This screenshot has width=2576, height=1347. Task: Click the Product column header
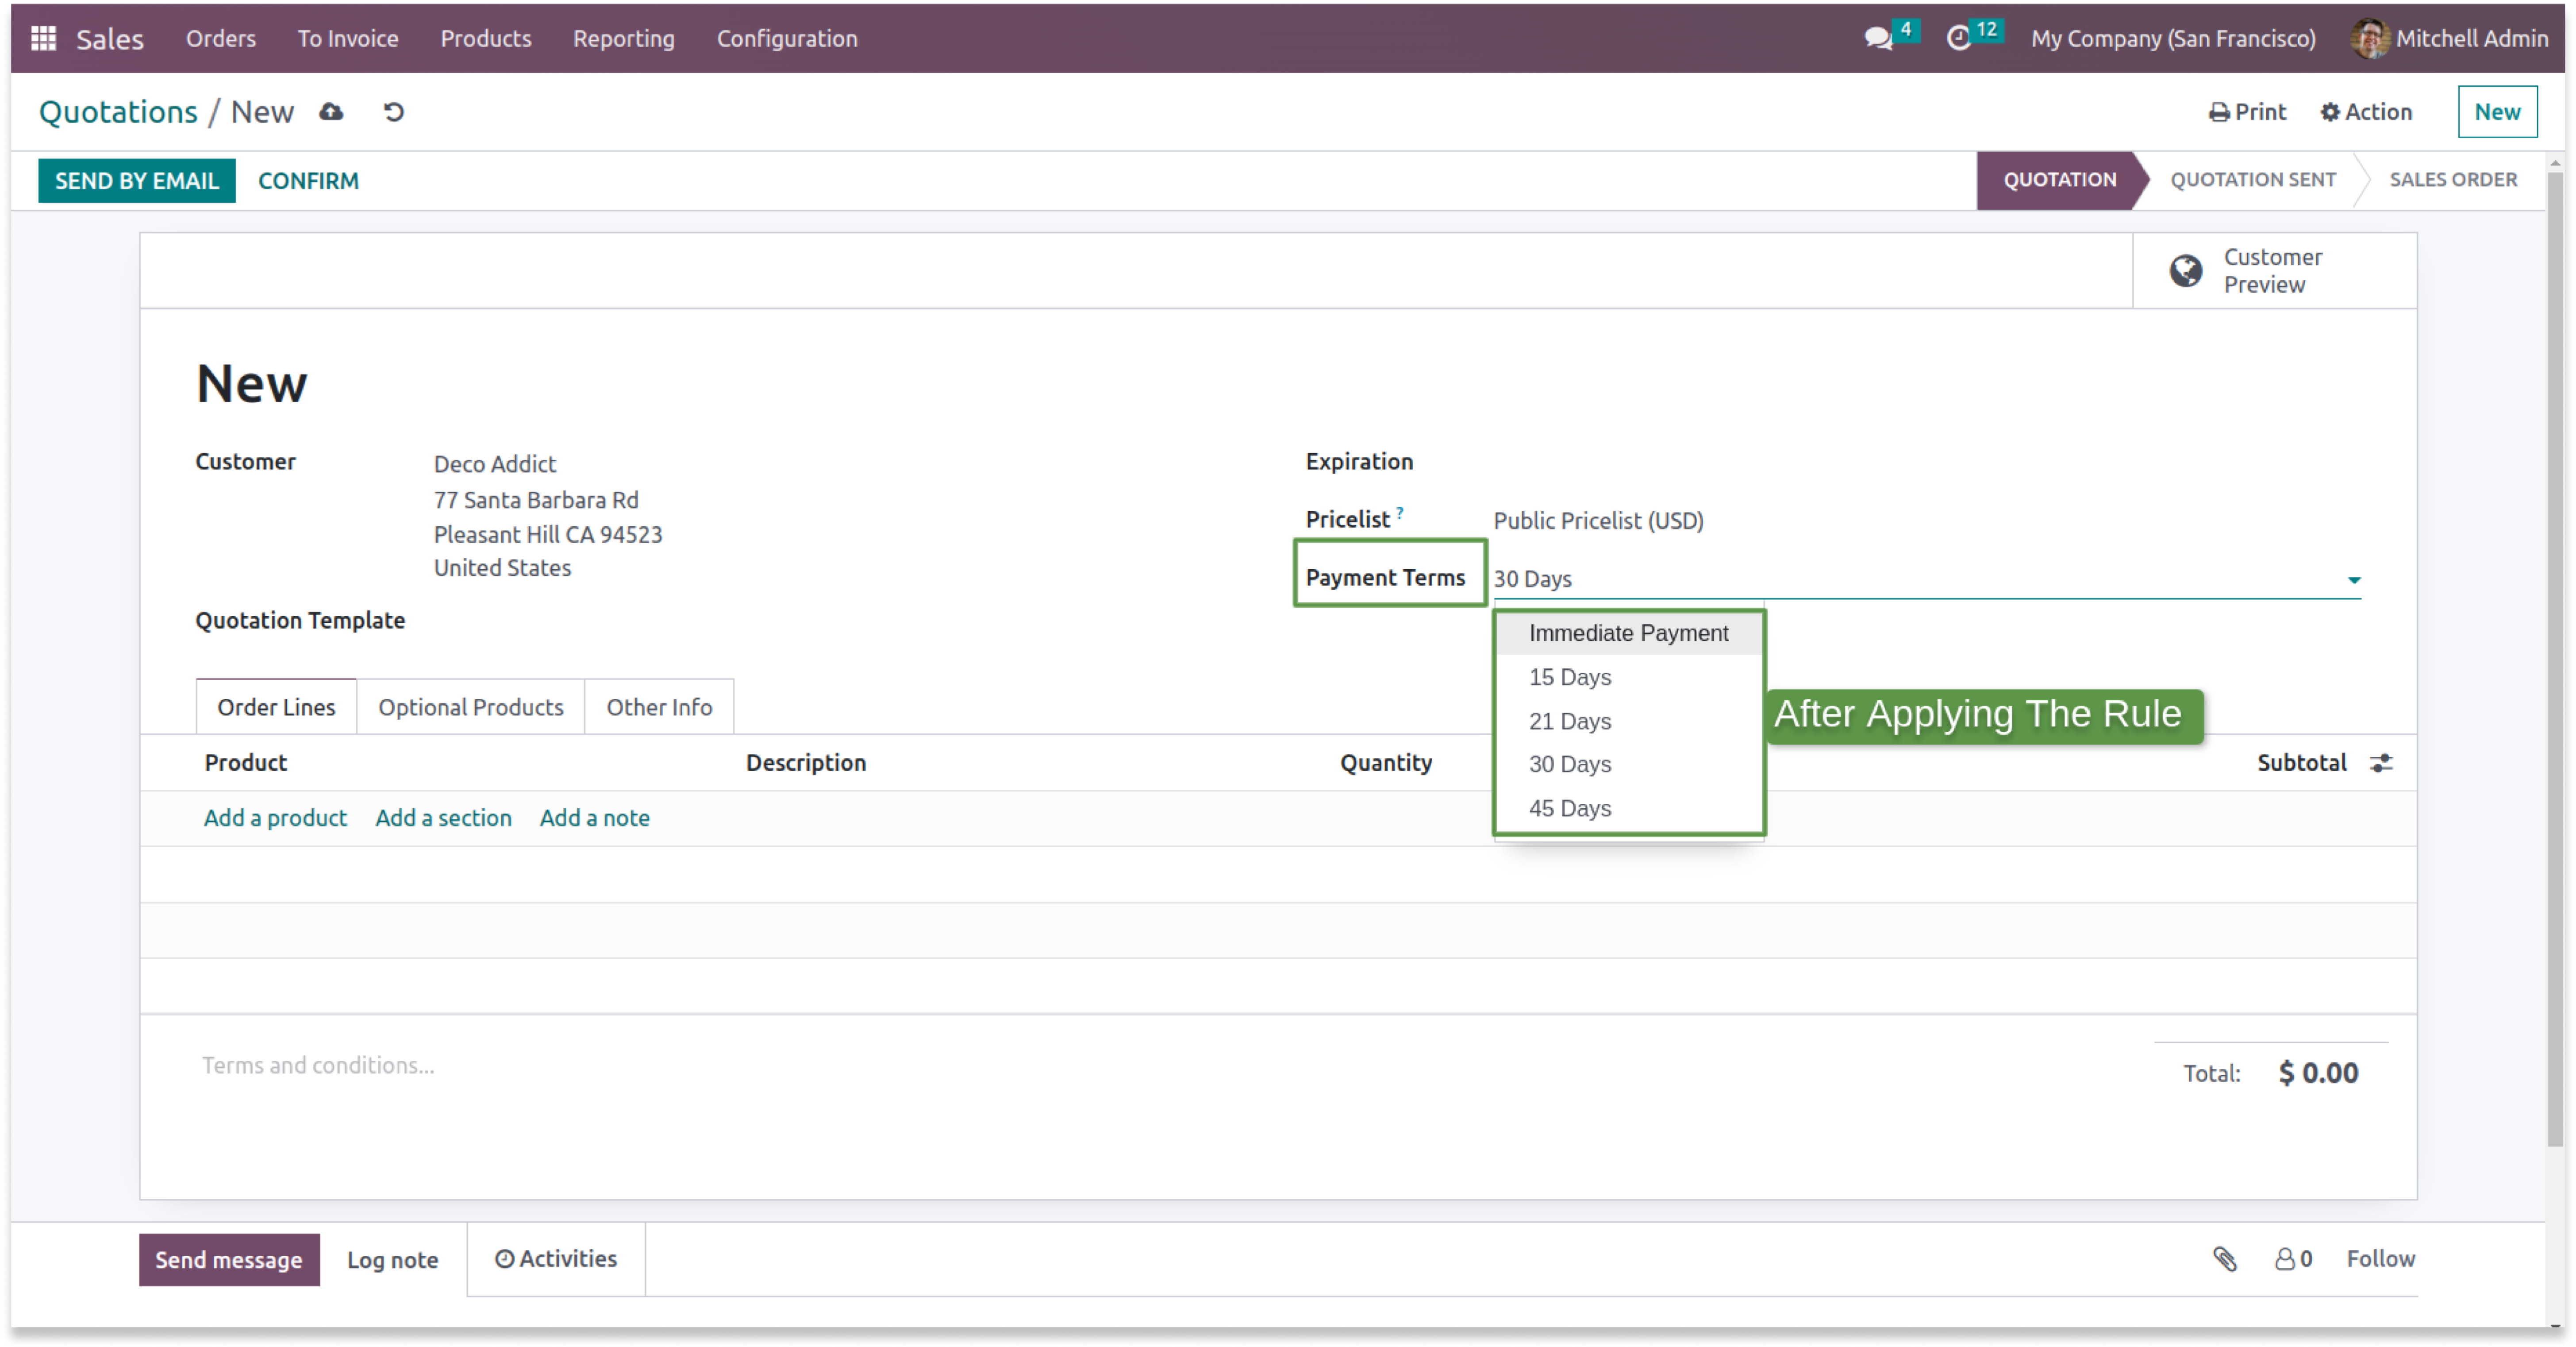click(x=246, y=763)
